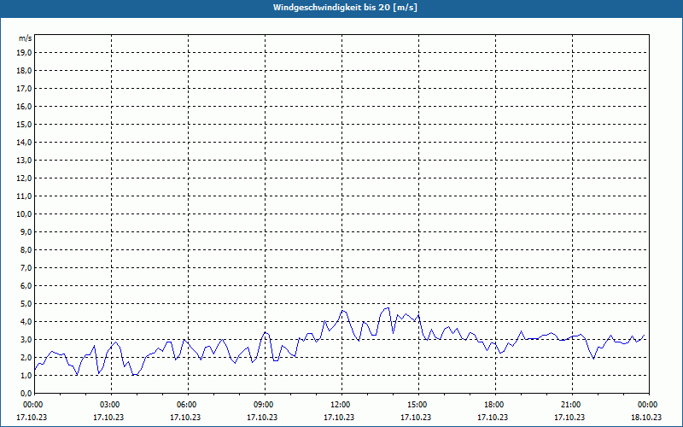683x427 pixels.
Task: Select the 15,0 y-axis label
Action: pyautogui.click(x=24, y=124)
